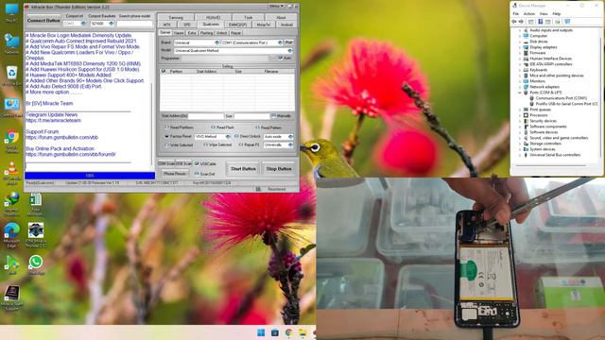Image resolution: width=605 pixels, height=340 pixels.
Task: Switch to the SPD tab
Action: tap(187, 25)
